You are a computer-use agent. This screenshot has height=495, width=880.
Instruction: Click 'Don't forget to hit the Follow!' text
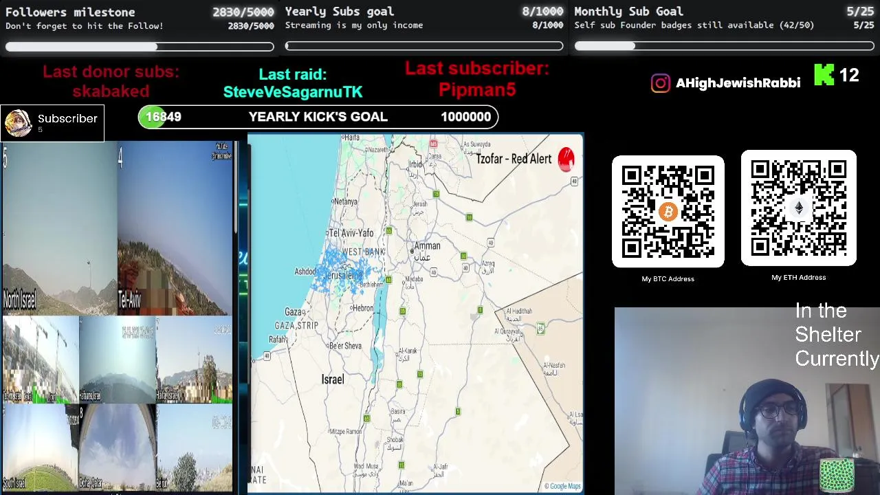click(x=85, y=26)
